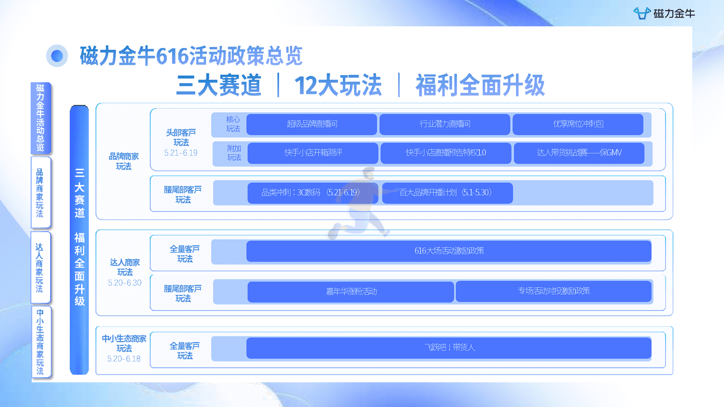Click the 优享席位冲刺包 box
The height and width of the screenshot is (407, 724).
(578, 124)
